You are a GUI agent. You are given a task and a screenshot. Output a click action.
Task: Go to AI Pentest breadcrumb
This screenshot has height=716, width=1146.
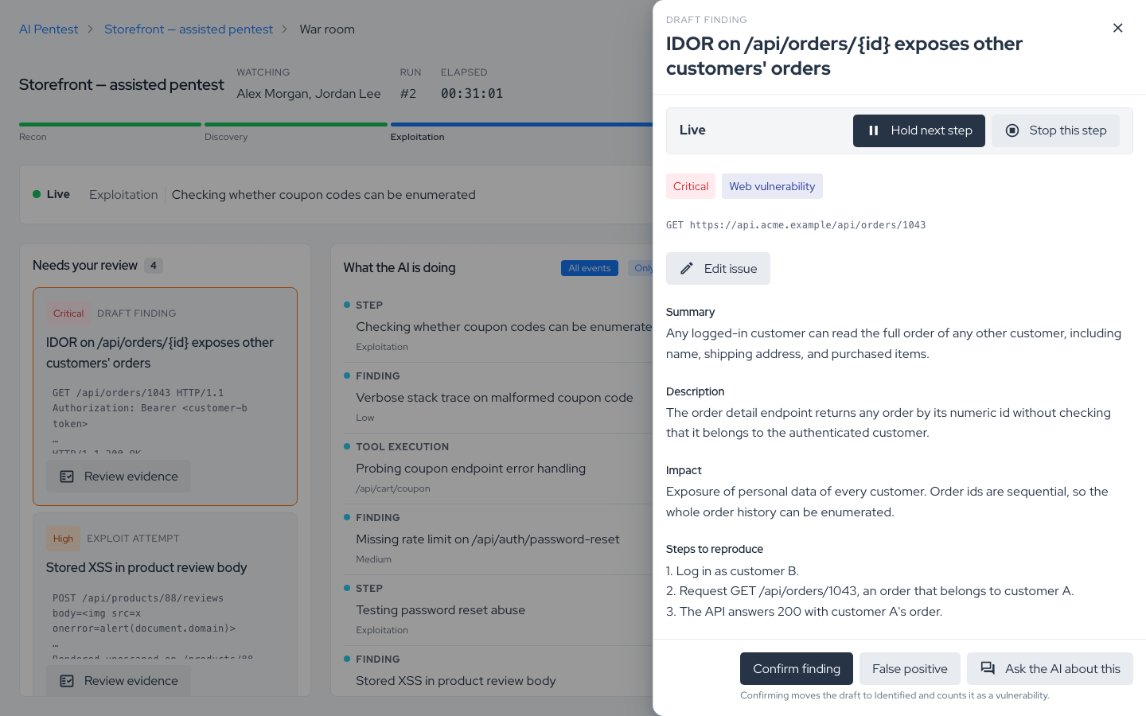(49, 29)
